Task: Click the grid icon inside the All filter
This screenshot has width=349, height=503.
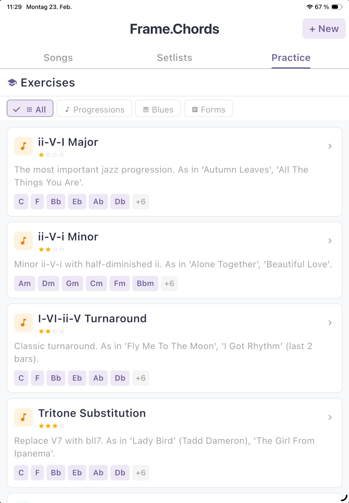Action: (29, 109)
